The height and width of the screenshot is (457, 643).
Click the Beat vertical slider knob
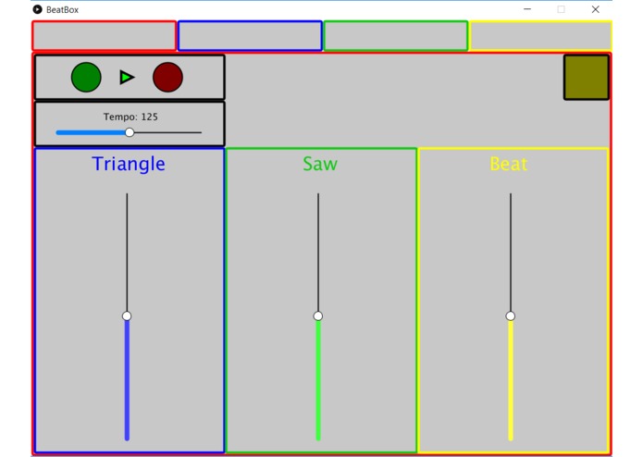point(510,316)
